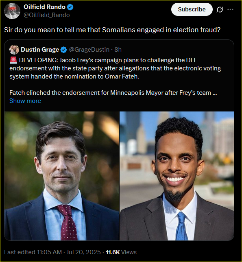This screenshot has width=242, height=262.
Task: Click the 8h timestamp on quoted post
Action: pyautogui.click(x=118, y=50)
